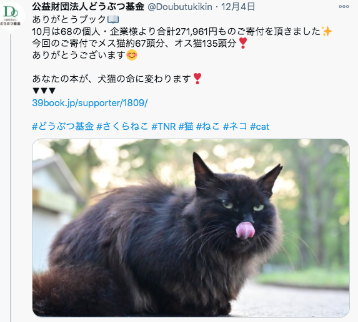Click the sparkles emoji at the line end
The height and width of the screenshot is (322, 358).
click(x=327, y=31)
